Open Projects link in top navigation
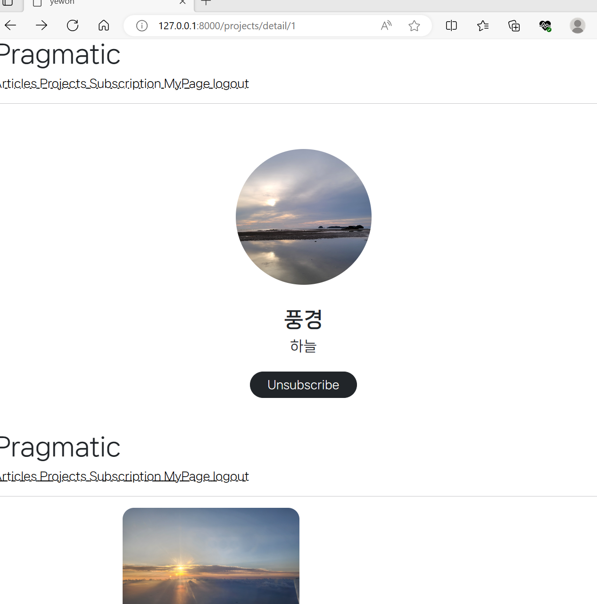The image size is (597, 604). [63, 83]
